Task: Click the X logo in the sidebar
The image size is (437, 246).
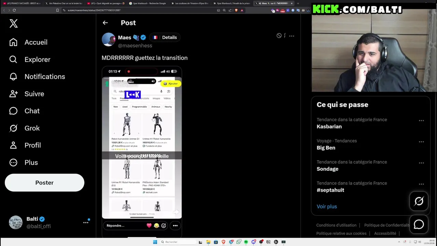Action: tap(13, 23)
